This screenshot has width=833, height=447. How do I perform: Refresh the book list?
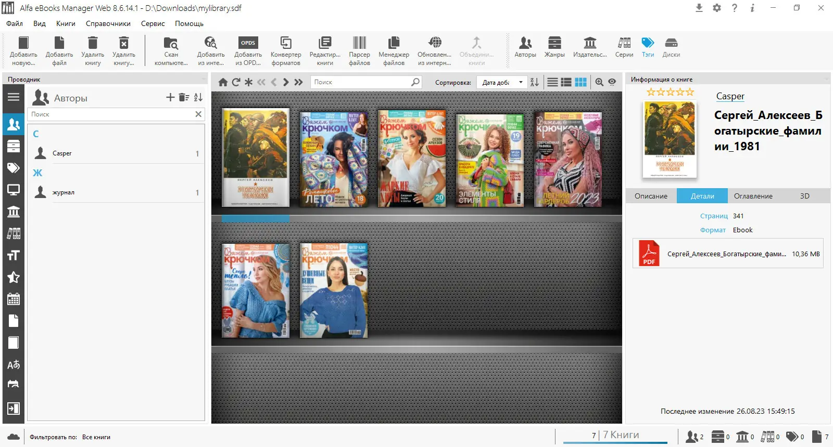236,82
